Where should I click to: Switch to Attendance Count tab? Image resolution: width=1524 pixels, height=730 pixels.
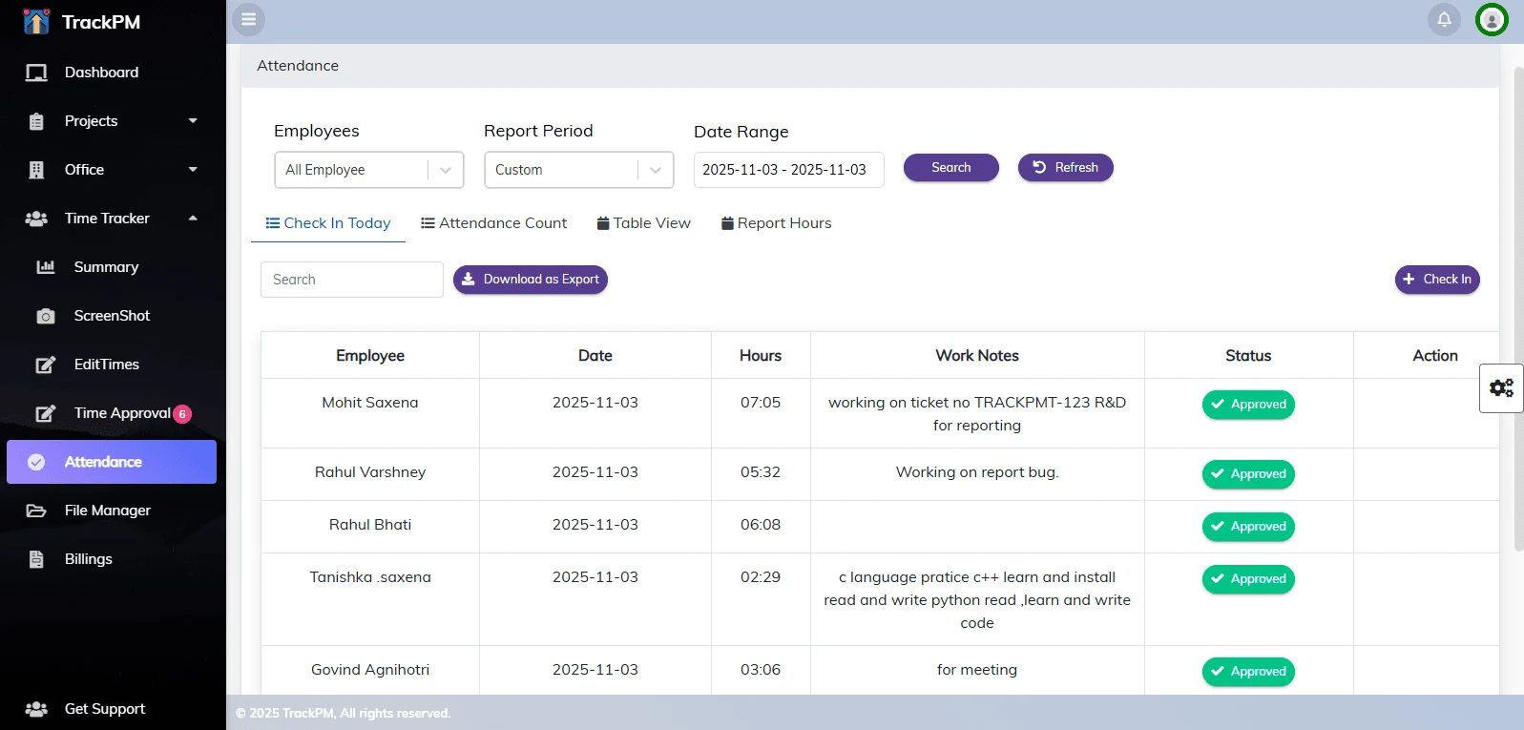tap(494, 223)
